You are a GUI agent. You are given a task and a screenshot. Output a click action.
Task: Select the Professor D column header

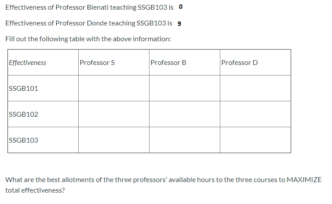point(240,63)
